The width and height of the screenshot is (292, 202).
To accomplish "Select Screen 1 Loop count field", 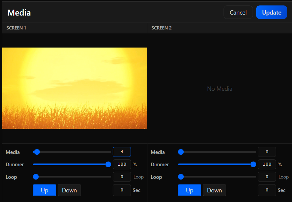I will click(x=122, y=177).
